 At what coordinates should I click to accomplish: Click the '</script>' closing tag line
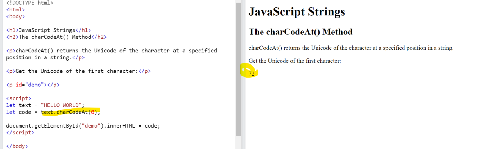20,133
